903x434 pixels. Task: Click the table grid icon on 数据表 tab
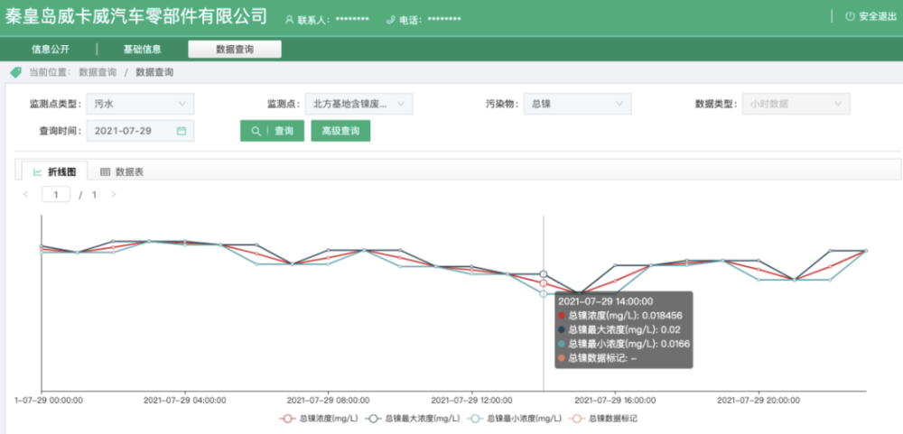[105, 171]
